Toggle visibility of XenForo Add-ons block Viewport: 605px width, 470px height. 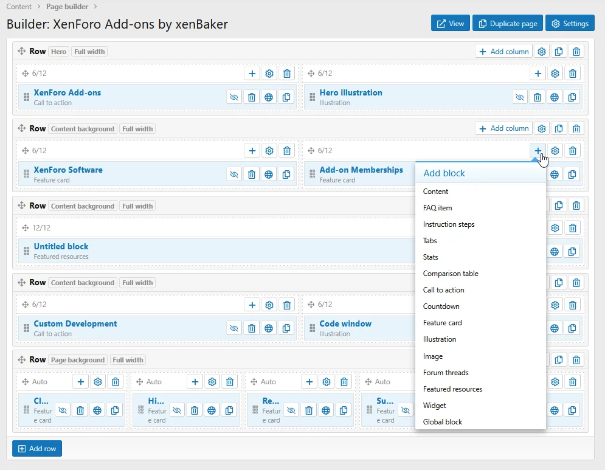point(234,97)
